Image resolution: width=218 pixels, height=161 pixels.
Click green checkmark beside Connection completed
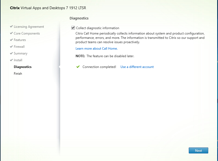point(78,67)
